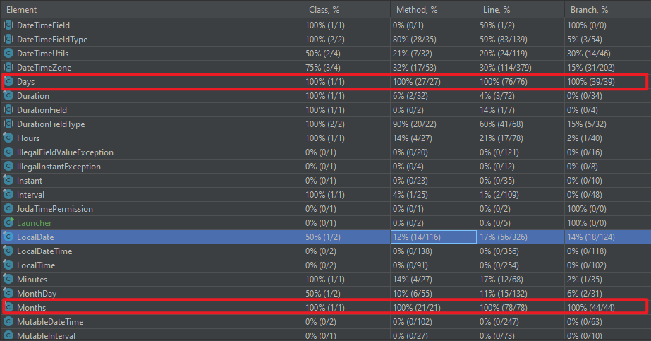Click the class icon next to DateTimeUtils
Image resolution: width=651 pixels, height=341 pixels.
click(x=8, y=53)
